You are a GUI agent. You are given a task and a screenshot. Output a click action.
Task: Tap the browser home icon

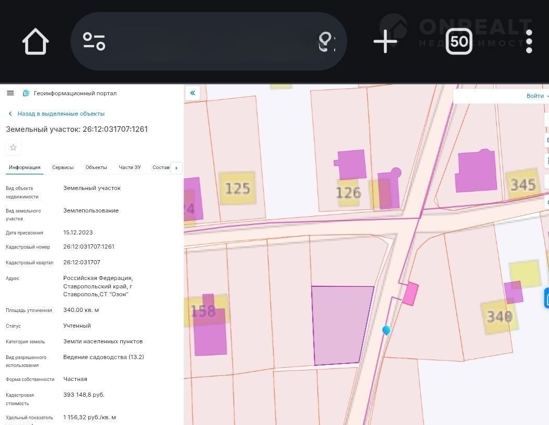point(36,42)
